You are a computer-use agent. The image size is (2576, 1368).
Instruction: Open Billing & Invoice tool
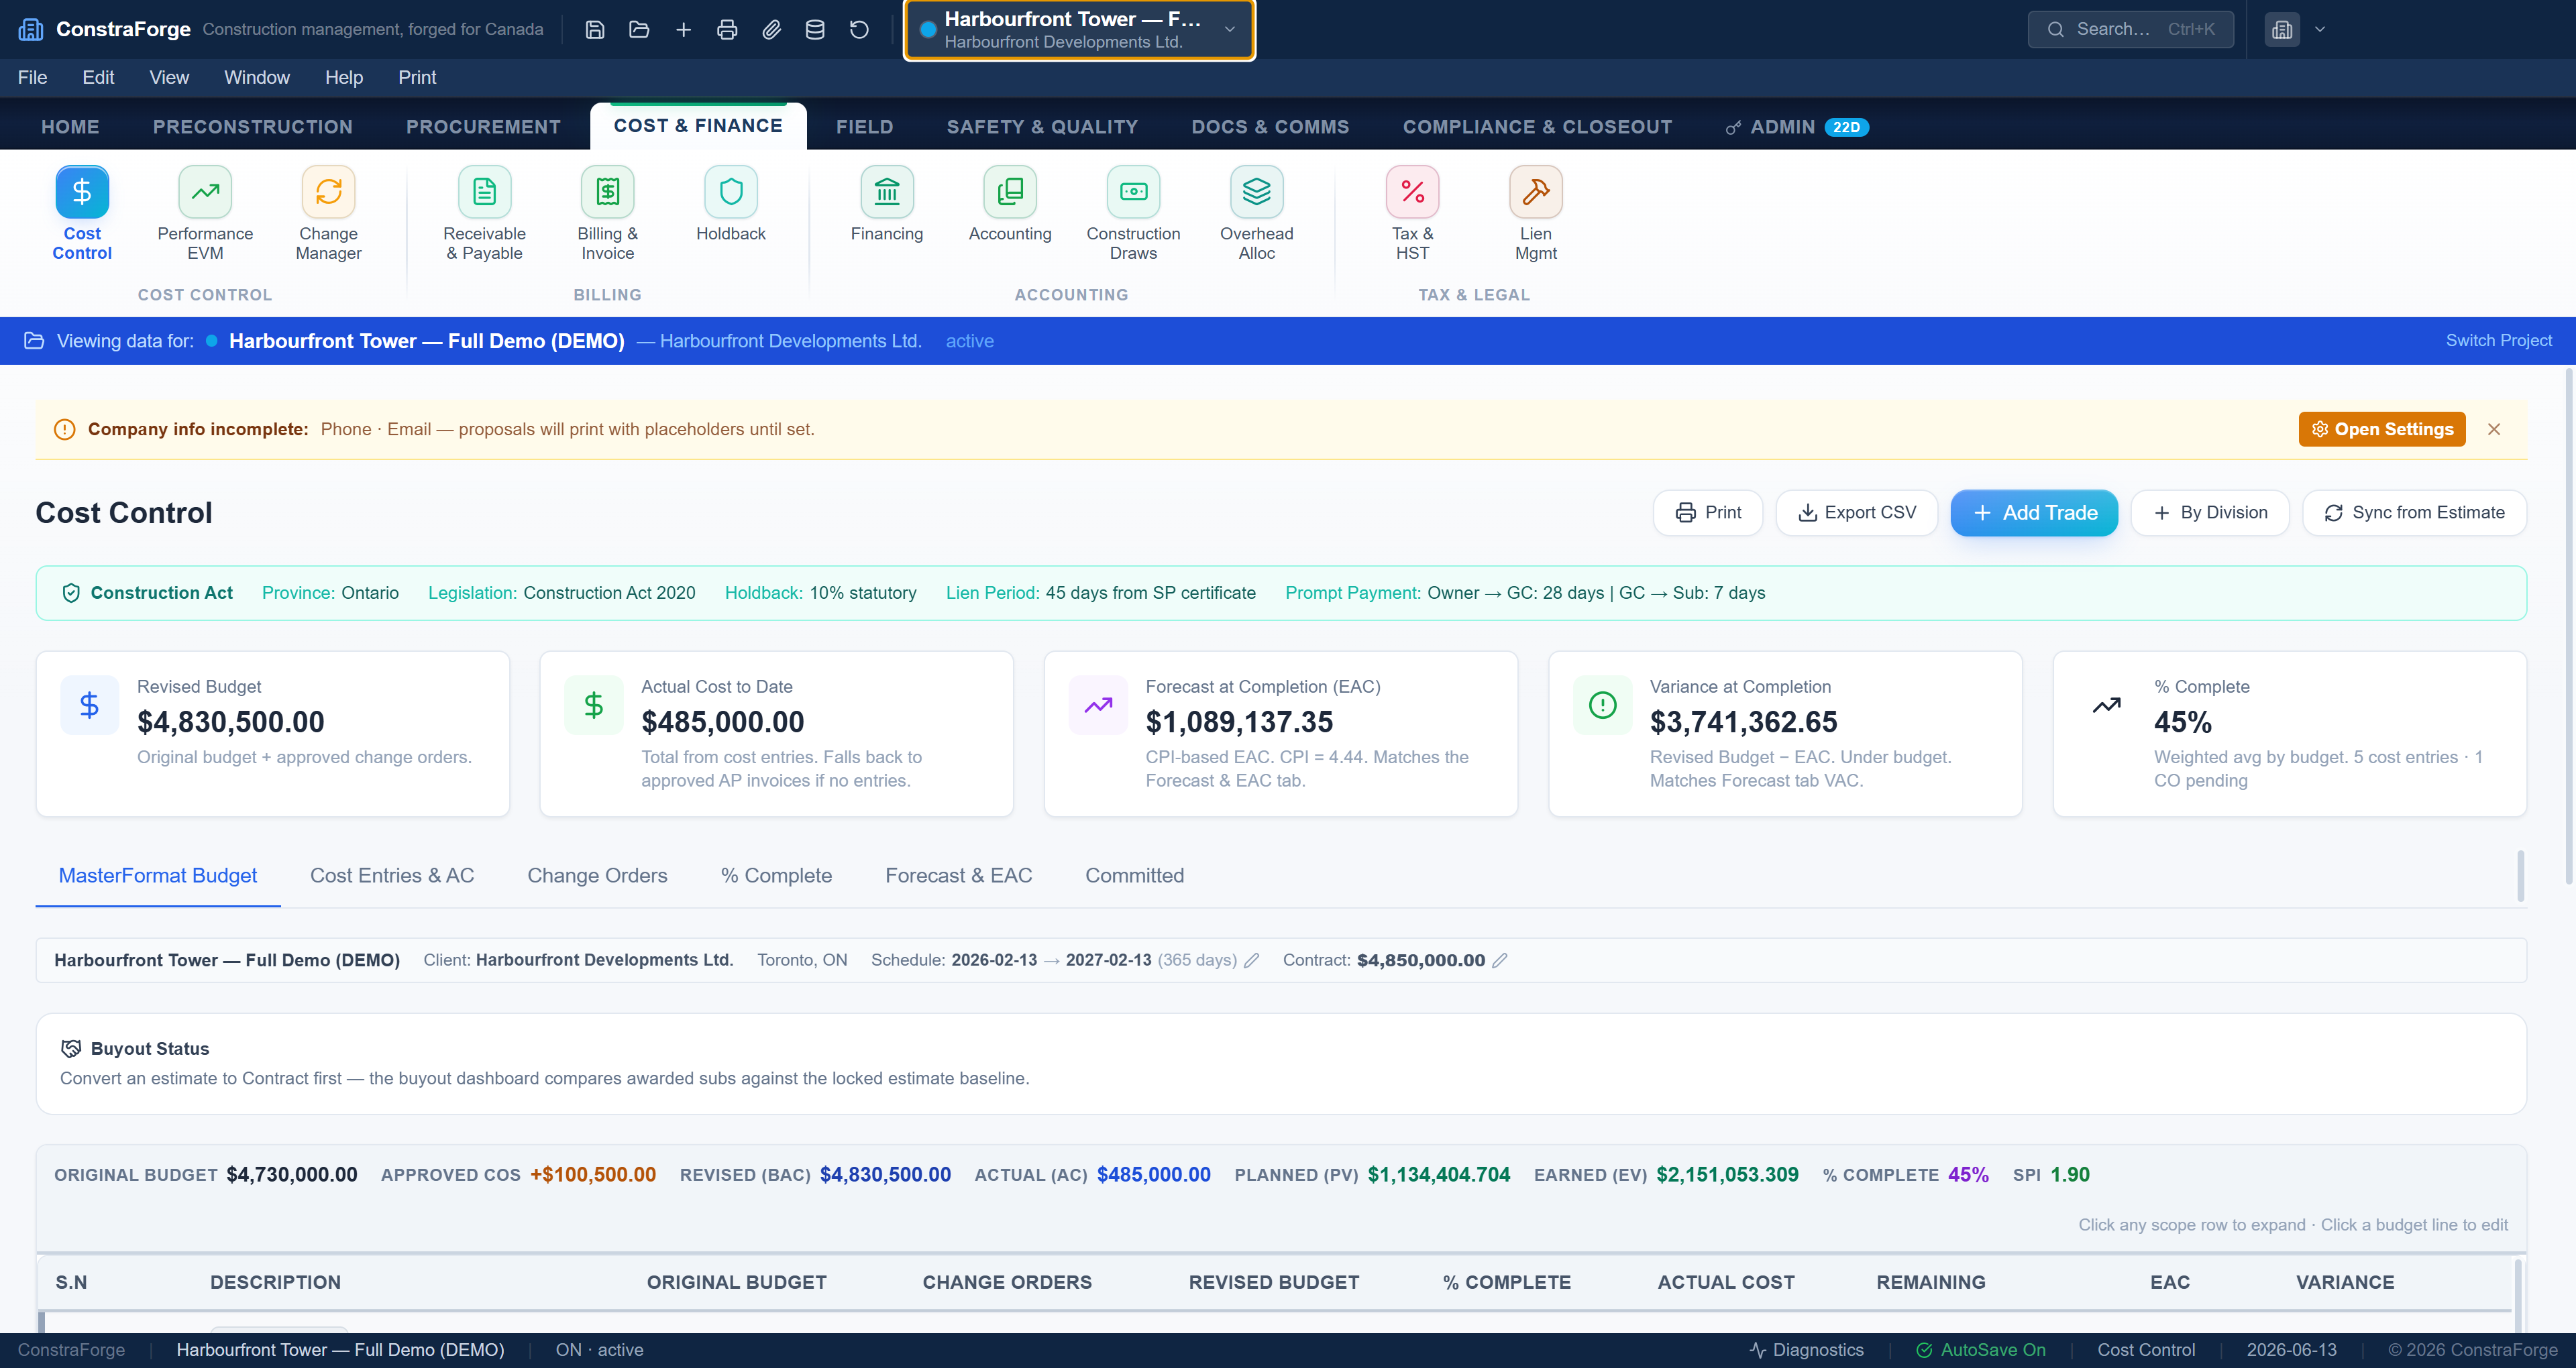point(607,213)
